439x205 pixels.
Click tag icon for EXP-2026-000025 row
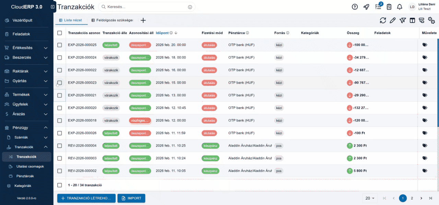tap(425, 45)
